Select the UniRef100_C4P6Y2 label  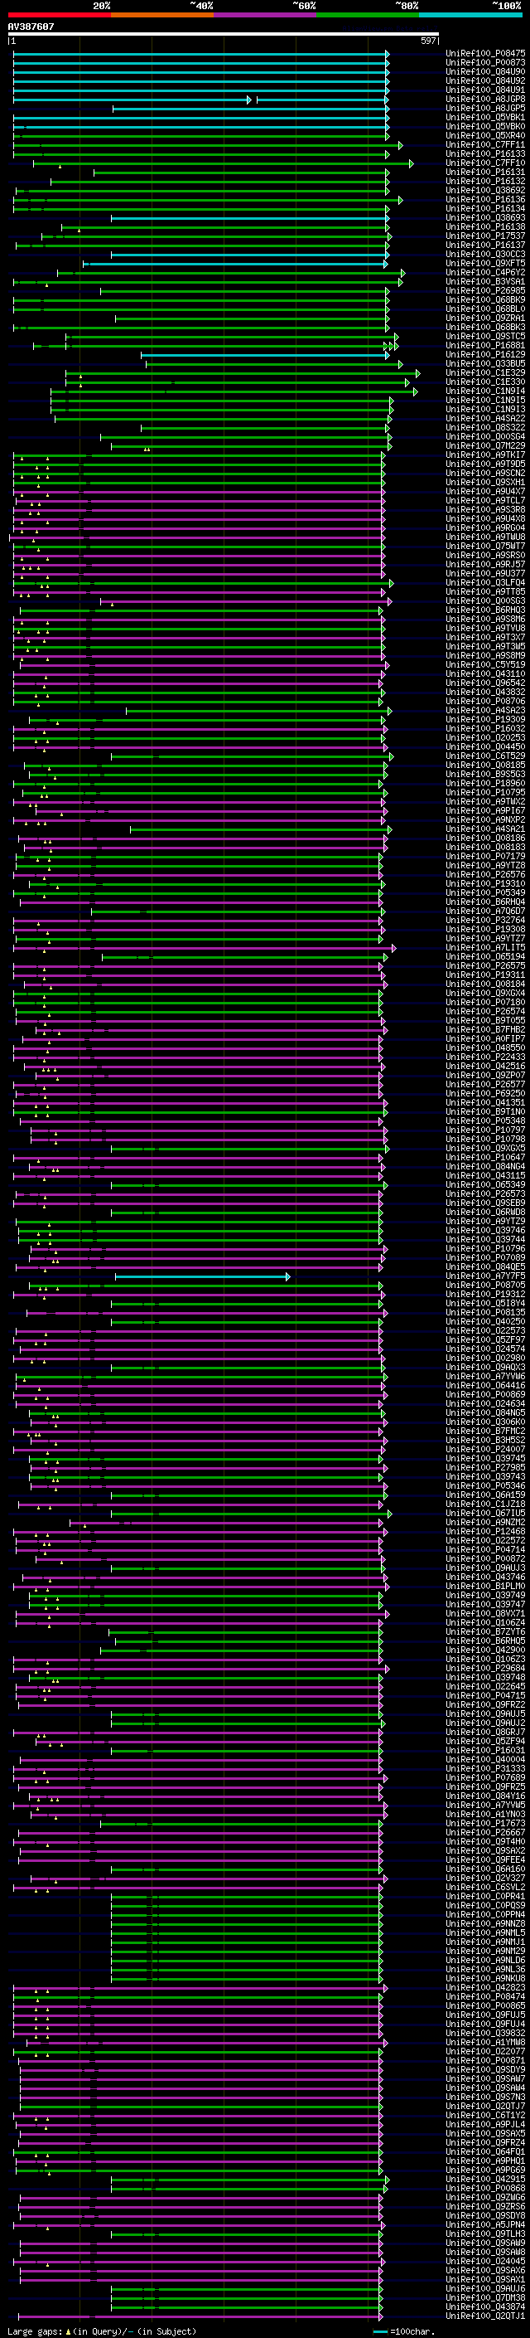485,272
